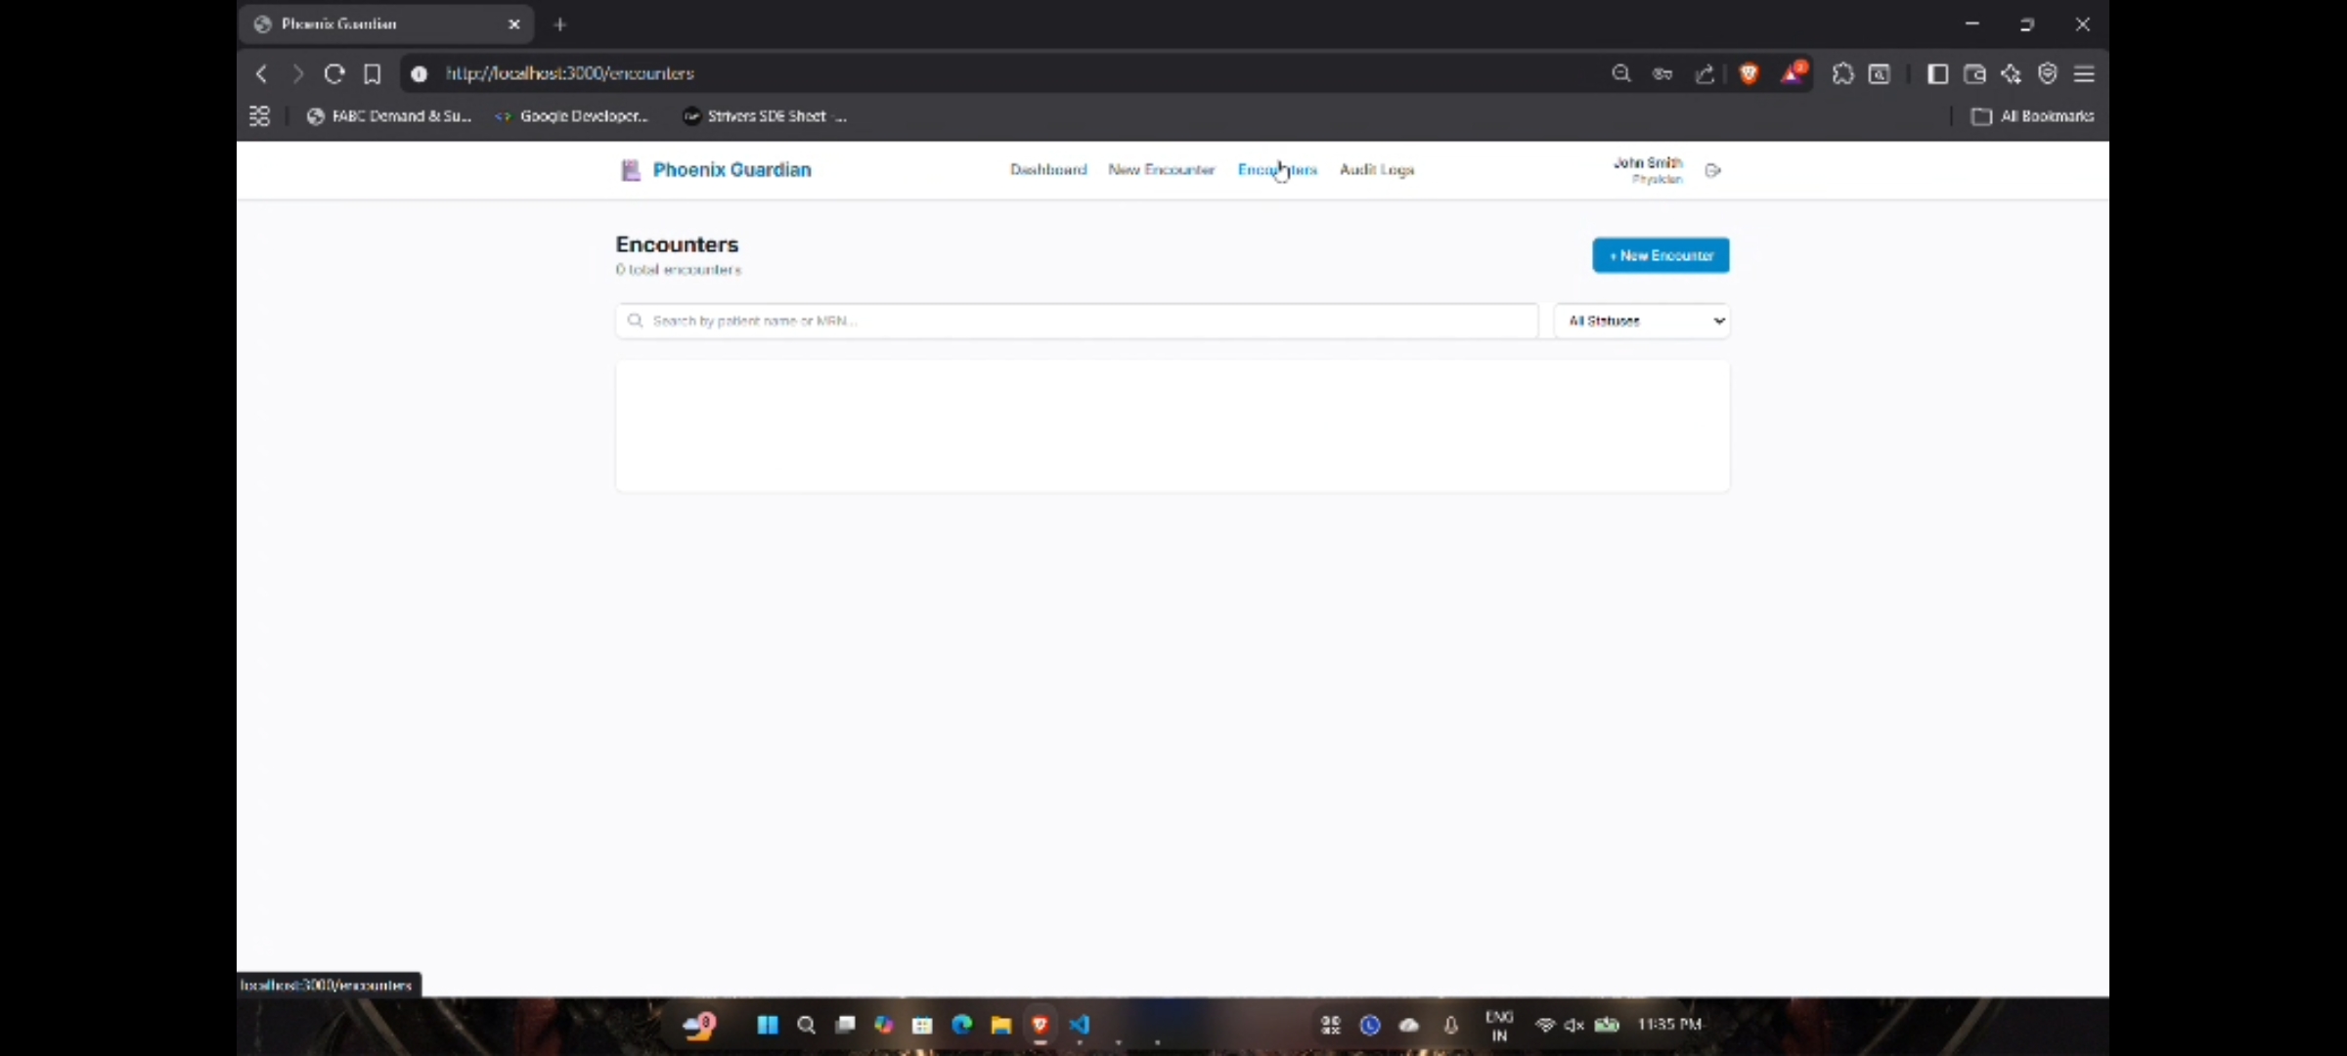Image resolution: width=2347 pixels, height=1056 pixels.
Task: Click the Brave Shields lion icon
Action: [x=1749, y=73]
